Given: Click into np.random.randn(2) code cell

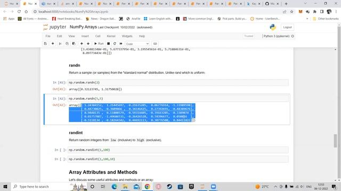Looking at the screenshot, I should pos(178,83).
